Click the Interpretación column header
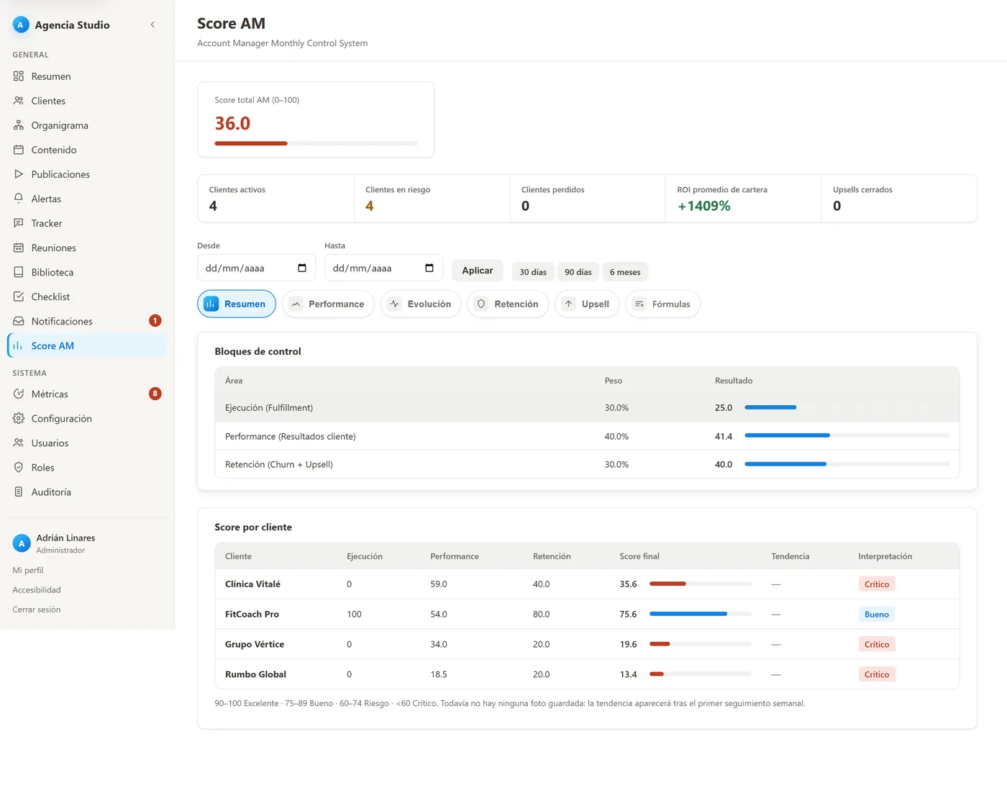The height and width of the screenshot is (788, 1007). (885, 556)
